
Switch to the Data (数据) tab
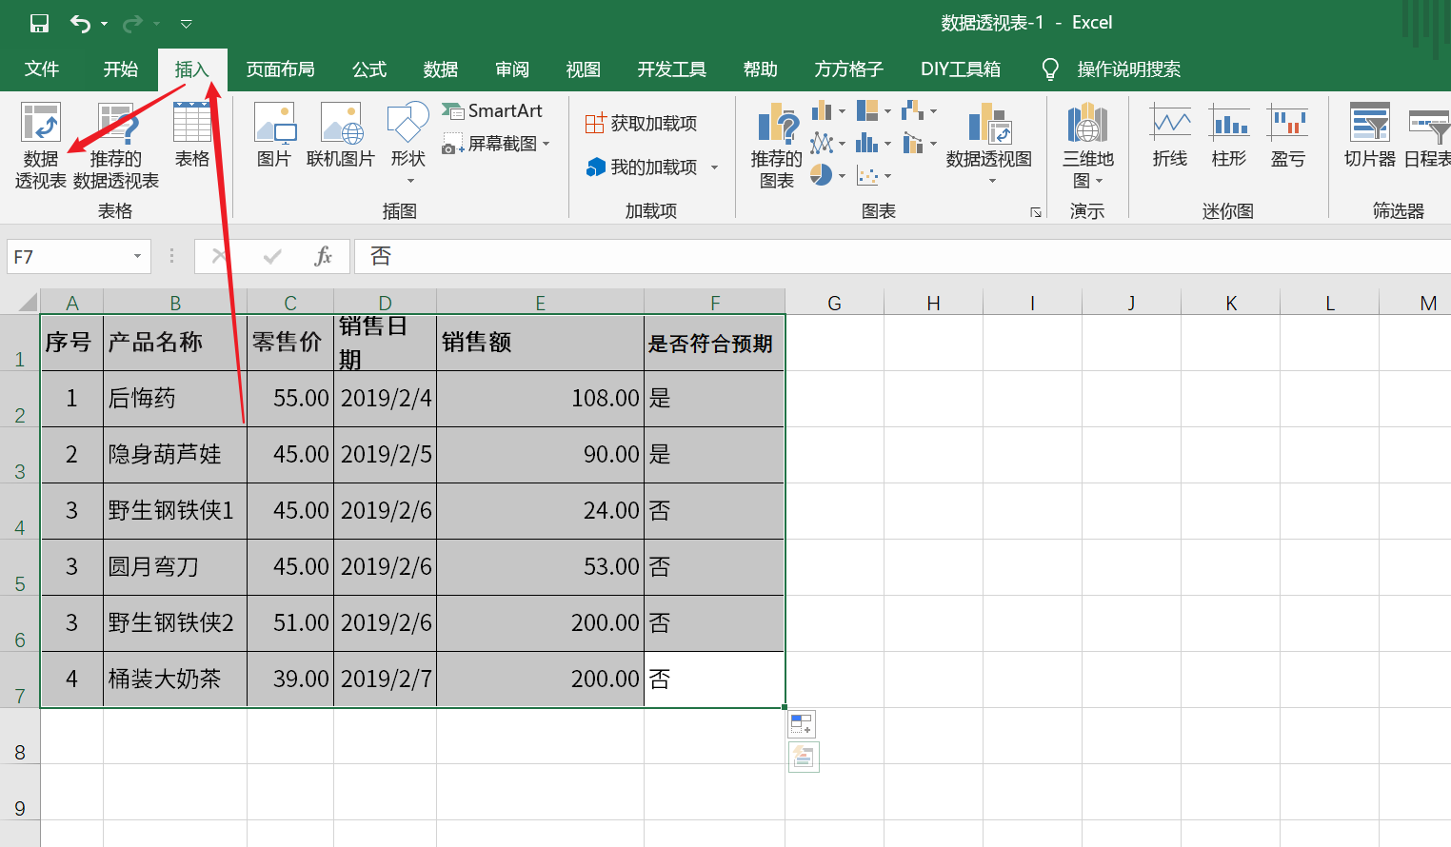tap(440, 69)
